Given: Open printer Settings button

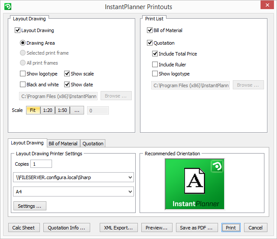Looking at the screenshot, I should click(x=30, y=206).
